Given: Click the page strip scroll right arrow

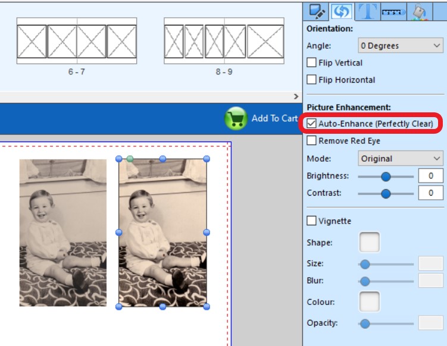Looking at the screenshot, I should pyautogui.click(x=296, y=96).
